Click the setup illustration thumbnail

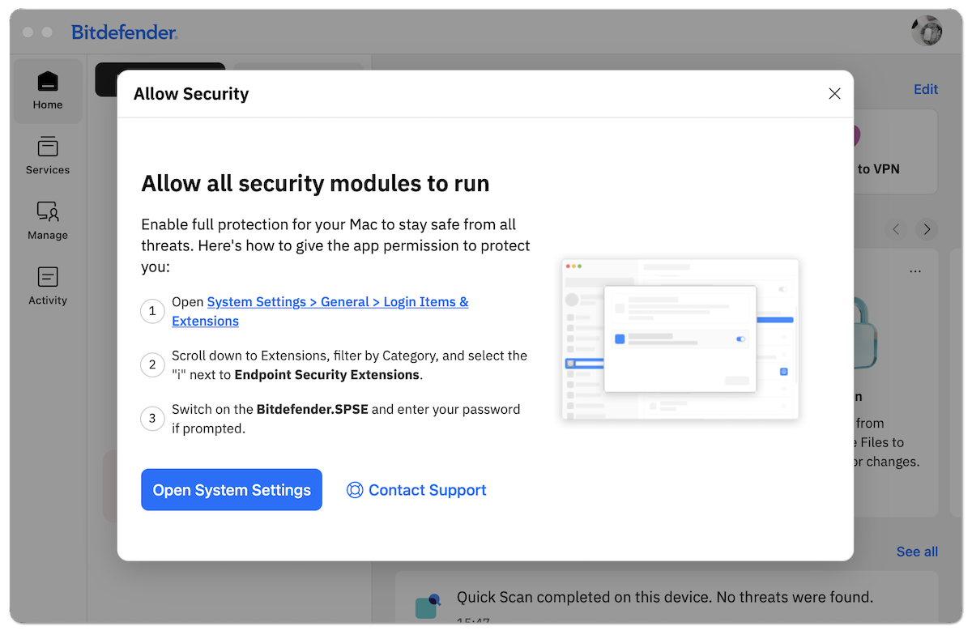click(680, 339)
